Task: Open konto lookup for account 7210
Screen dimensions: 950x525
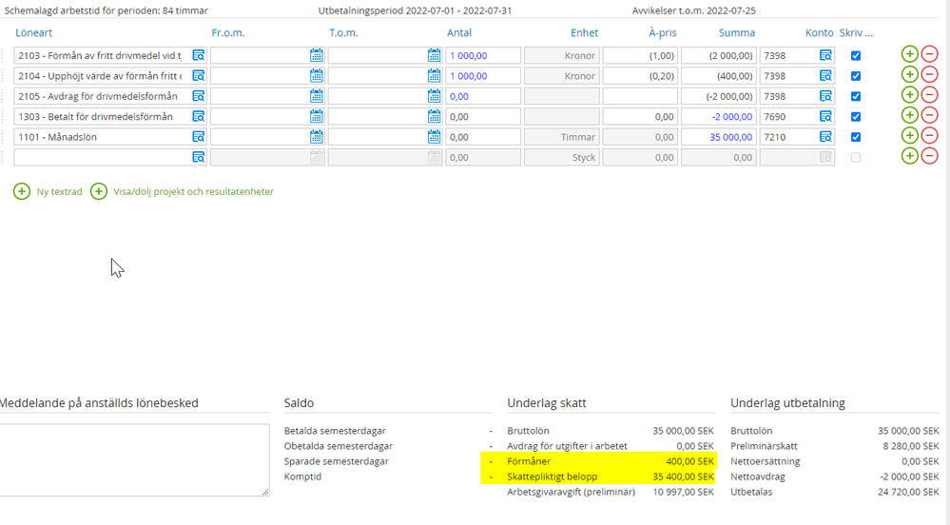Action: [825, 137]
